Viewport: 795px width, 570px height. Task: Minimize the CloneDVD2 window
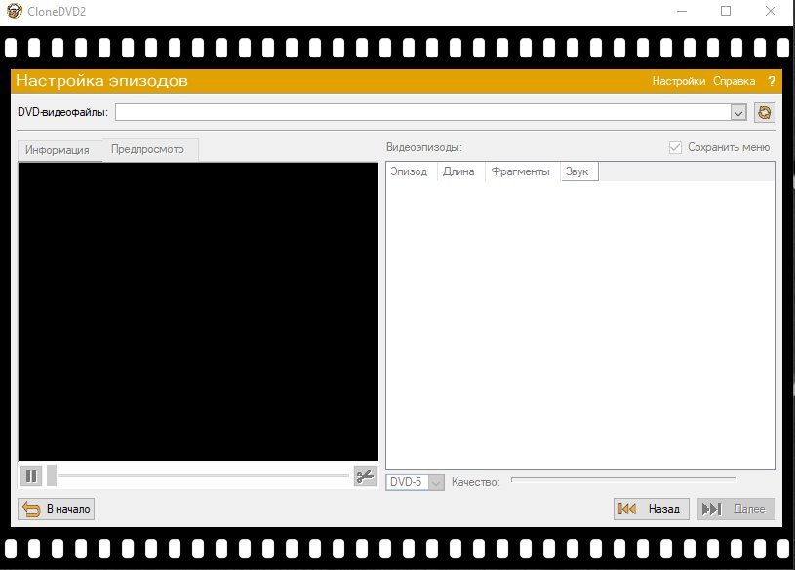[682, 11]
